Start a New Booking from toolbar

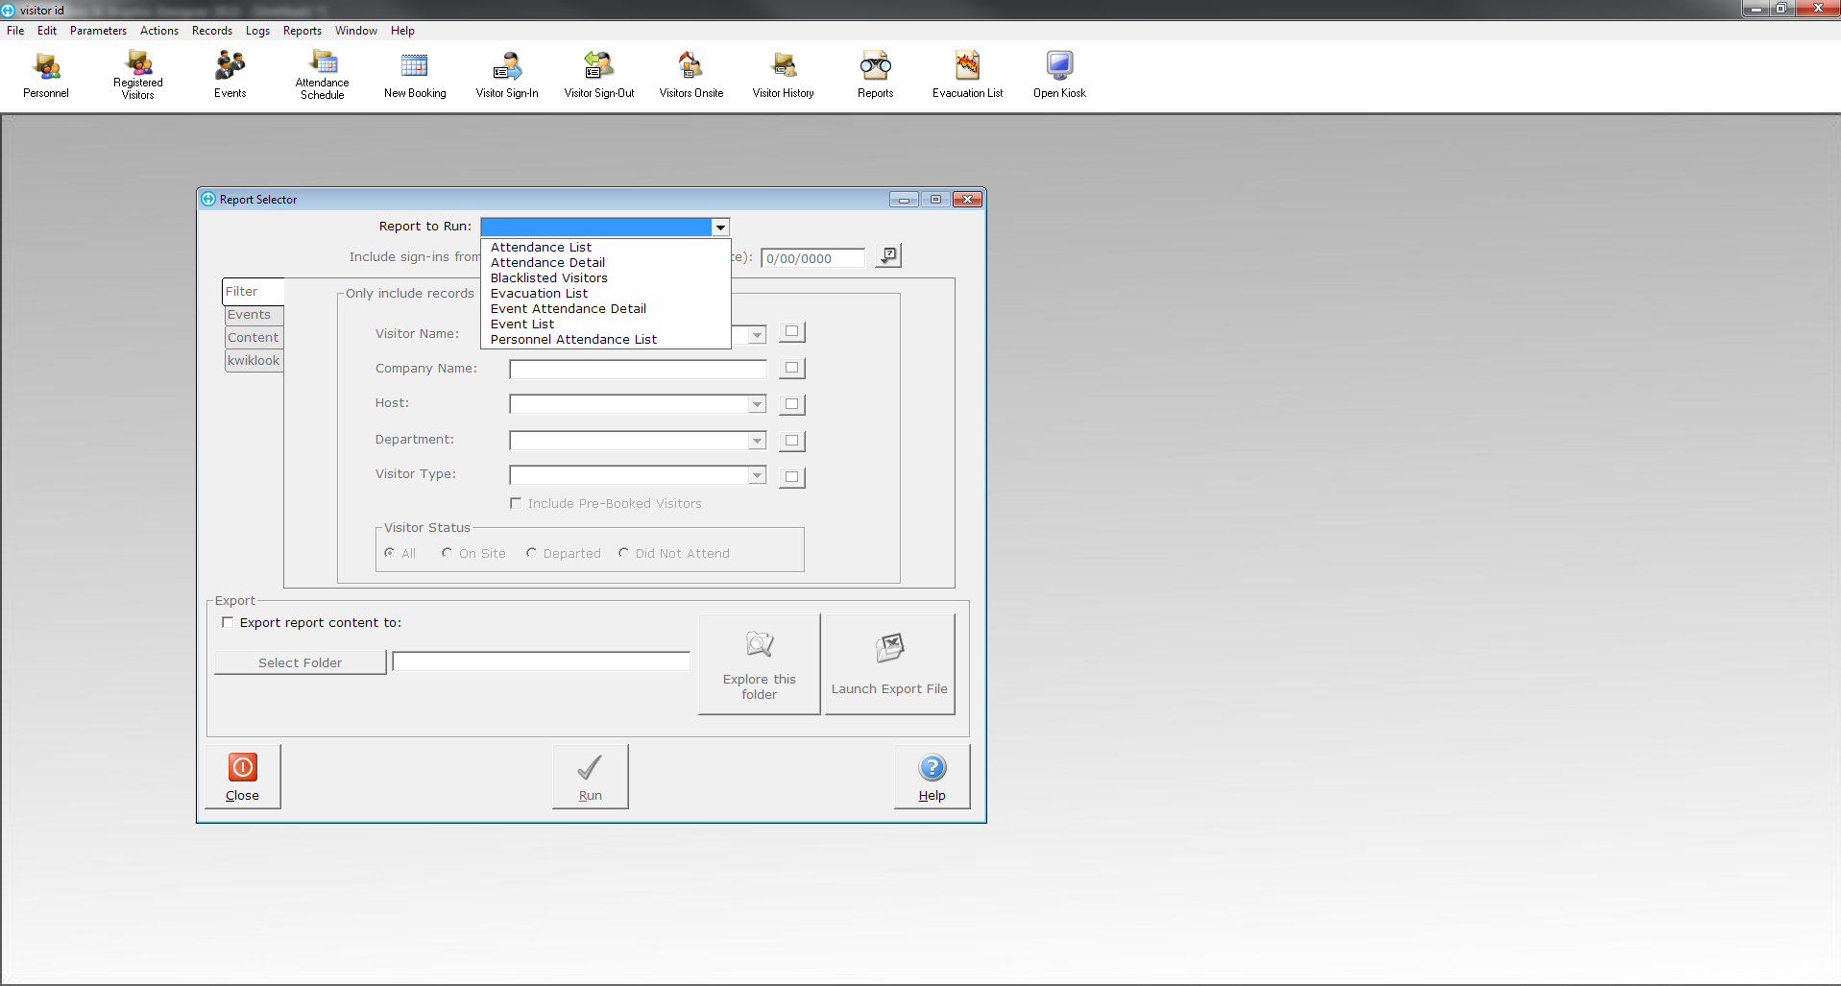[x=415, y=75]
